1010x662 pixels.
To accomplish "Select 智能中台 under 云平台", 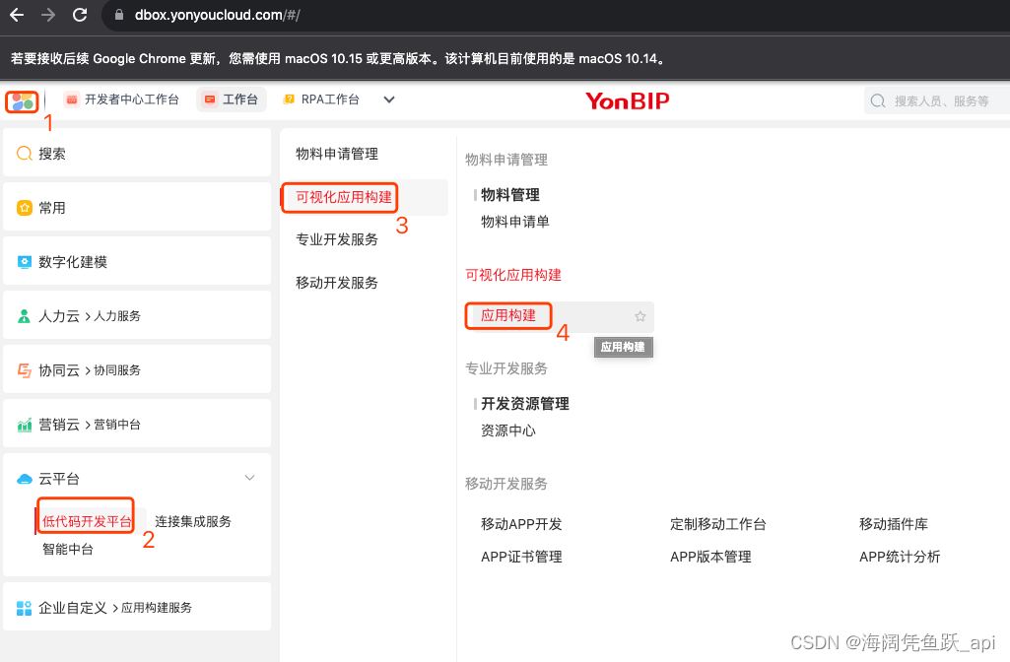I will click(68, 549).
